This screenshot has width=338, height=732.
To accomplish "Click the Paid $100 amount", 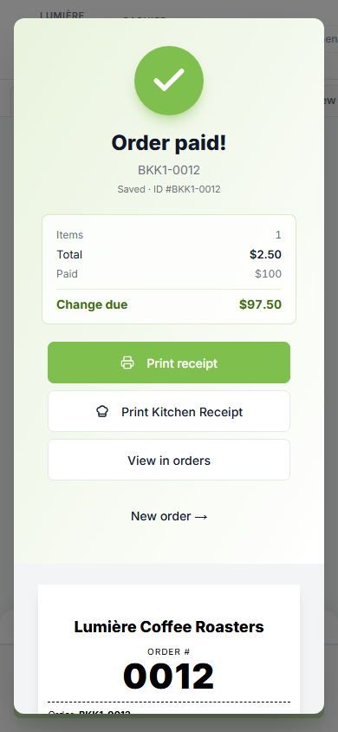I will (268, 274).
